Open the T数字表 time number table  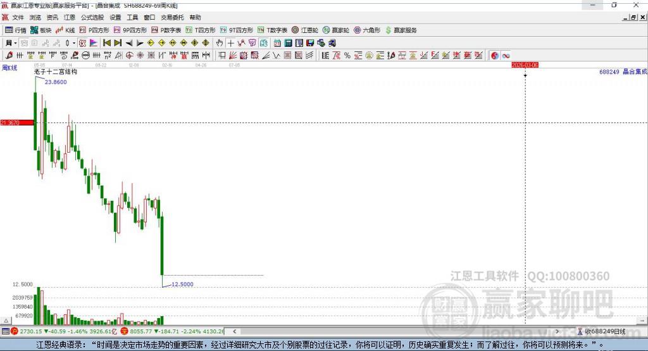tap(272, 30)
